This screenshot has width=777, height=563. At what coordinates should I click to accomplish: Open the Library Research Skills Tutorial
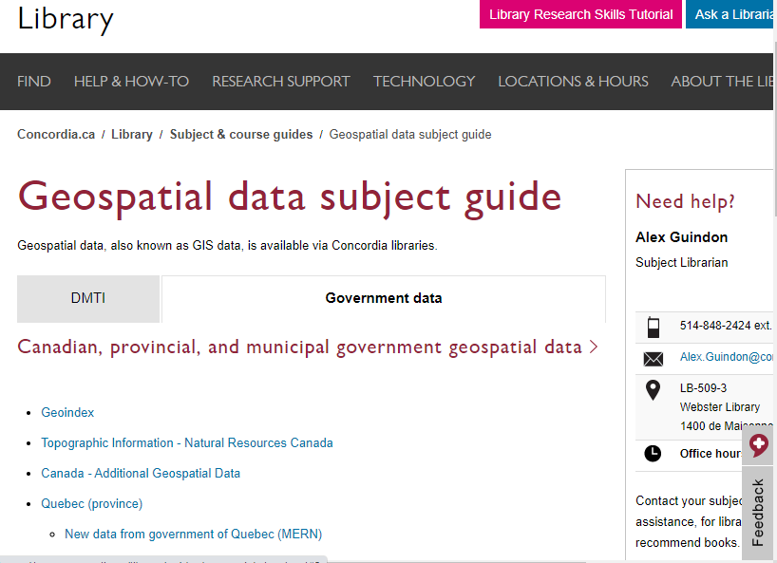(x=580, y=14)
